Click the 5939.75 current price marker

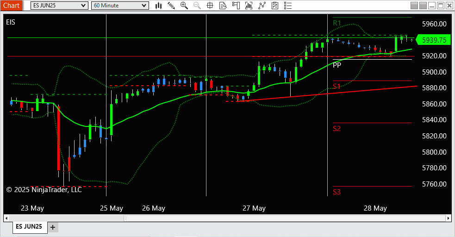pyautogui.click(x=433, y=40)
